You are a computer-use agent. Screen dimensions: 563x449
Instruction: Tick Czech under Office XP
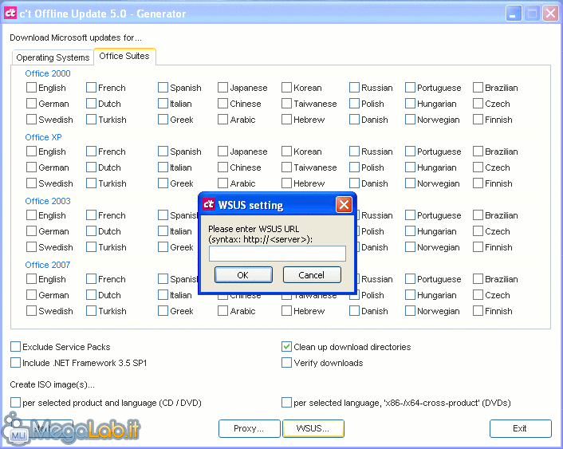[x=478, y=167]
